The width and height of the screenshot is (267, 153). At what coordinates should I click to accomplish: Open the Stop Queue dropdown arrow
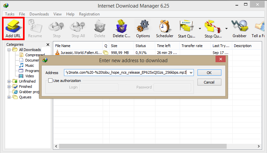click(226, 29)
